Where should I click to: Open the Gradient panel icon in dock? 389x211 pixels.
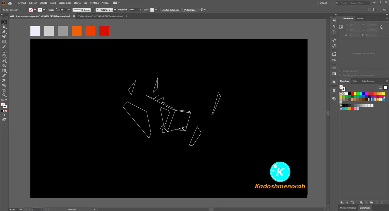(334, 74)
